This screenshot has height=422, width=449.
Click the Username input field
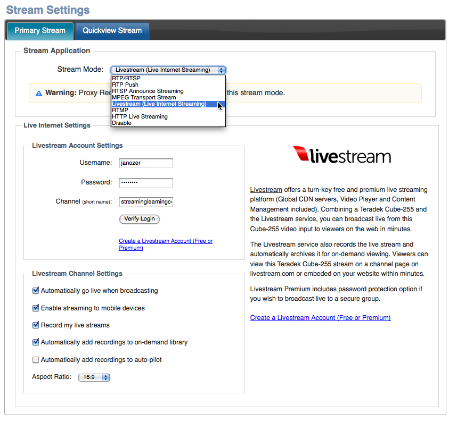(x=146, y=163)
